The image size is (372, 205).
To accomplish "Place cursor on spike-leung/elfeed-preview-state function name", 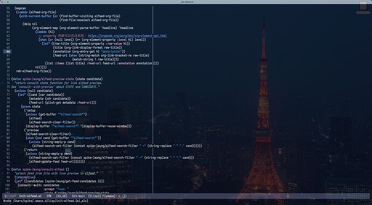I will (x=48, y=79).
